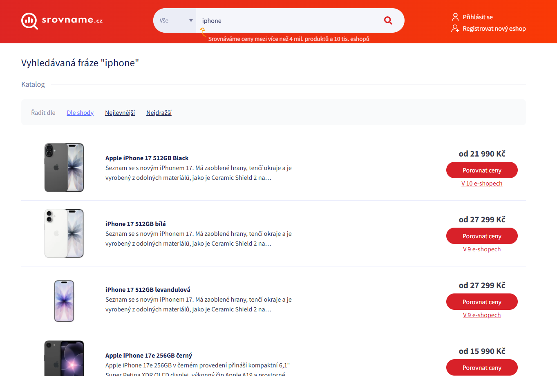Open Apple iPhone 17 512GB Black thumbnail
Image resolution: width=557 pixels, height=376 pixels.
(x=64, y=168)
